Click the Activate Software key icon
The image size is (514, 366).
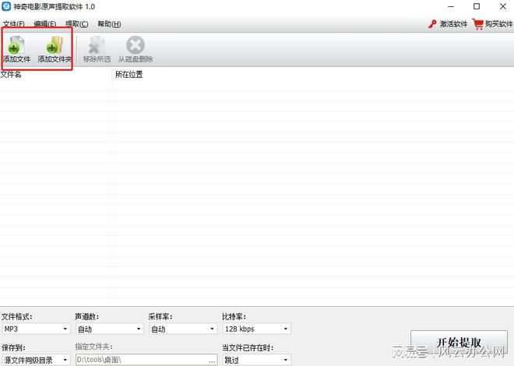pos(432,24)
